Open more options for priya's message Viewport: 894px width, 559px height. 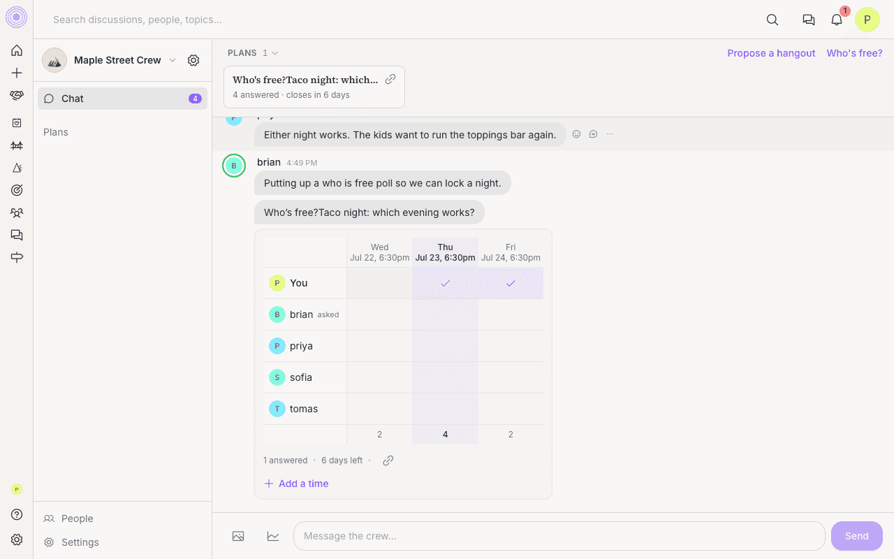pyautogui.click(x=610, y=134)
